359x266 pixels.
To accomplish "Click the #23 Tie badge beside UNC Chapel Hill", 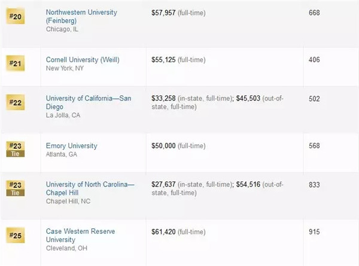I will click(15, 187).
